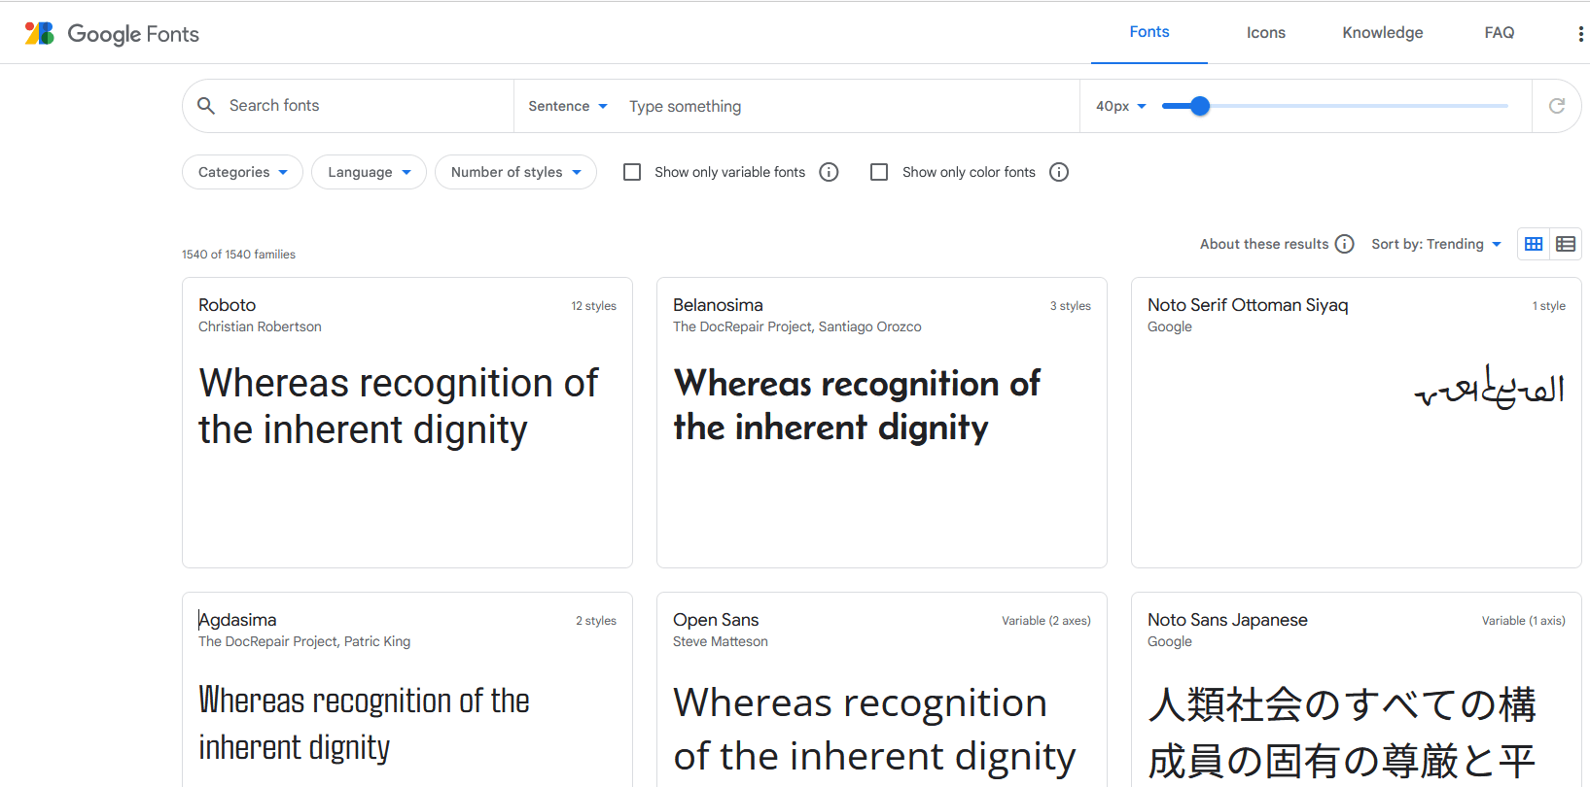This screenshot has height=787, width=1590.
Task: Open info icon beside variable fonts
Action: point(829,172)
